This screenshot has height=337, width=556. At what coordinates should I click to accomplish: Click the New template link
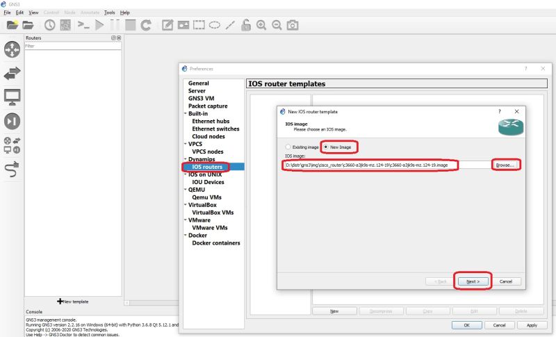point(73,302)
